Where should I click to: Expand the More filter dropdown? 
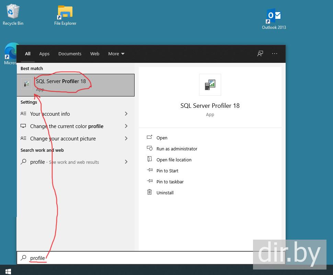coord(116,54)
